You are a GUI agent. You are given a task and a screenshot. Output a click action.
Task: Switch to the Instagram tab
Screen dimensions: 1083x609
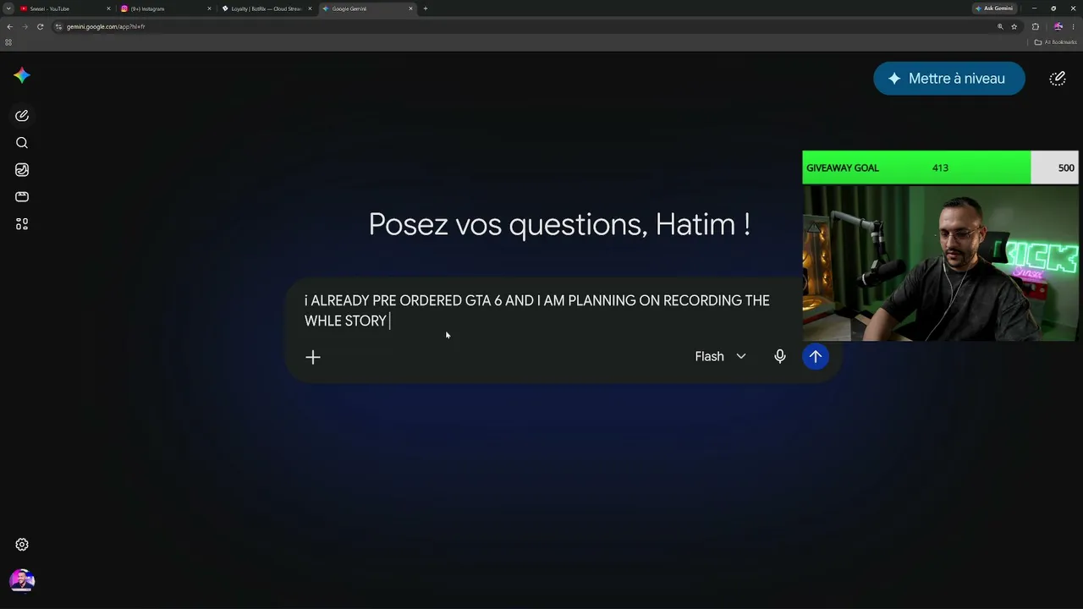(165, 8)
